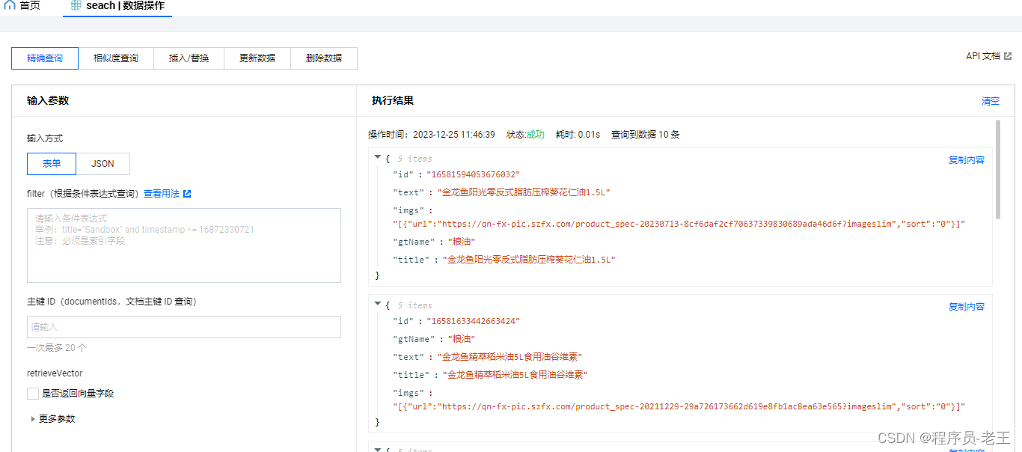Go to the 删除数据 tab
The width and height of the screenshot is (1022, 452).
[x=324, y=58]
